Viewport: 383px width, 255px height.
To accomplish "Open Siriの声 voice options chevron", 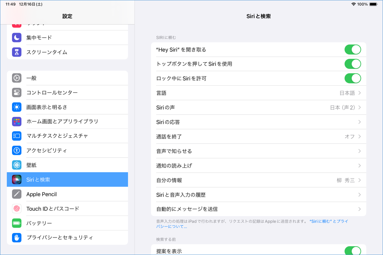I will [x=360, y=107].
